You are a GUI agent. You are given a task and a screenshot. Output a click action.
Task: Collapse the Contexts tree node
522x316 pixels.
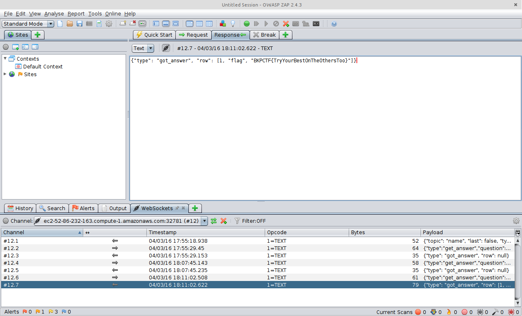coord(5,59)
